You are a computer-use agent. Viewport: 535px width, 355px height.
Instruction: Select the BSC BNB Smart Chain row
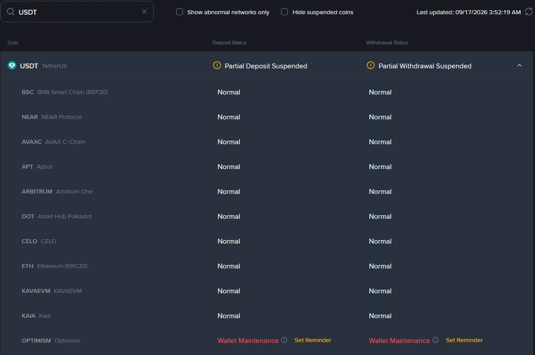[x=267, y=92]
